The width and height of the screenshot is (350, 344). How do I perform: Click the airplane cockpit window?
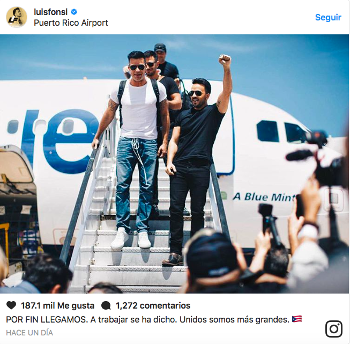coord(267,131)
